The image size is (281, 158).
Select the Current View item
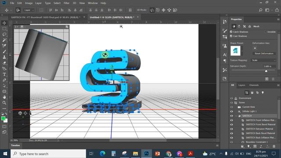(249, 107)
